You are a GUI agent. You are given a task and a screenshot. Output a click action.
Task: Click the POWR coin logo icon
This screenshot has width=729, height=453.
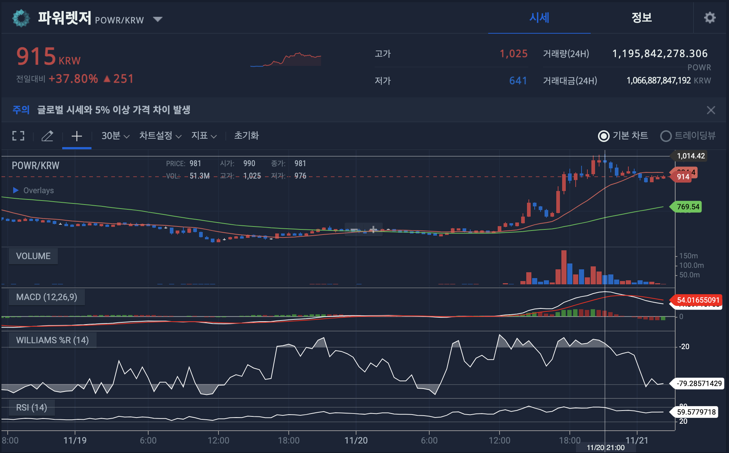pyautogui.click(x=21, y=18)
